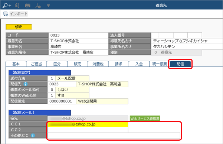Click the 配信設定 code field 0000000001
The height and width of the screenshot is (144, 223).
62,101
